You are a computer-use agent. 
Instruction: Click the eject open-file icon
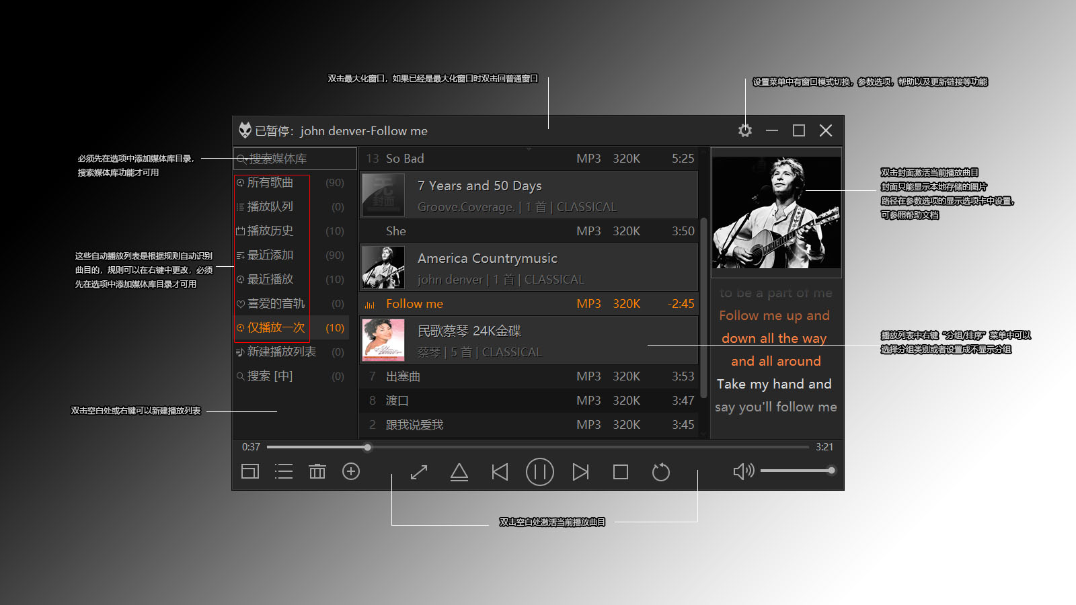[459, 472]
